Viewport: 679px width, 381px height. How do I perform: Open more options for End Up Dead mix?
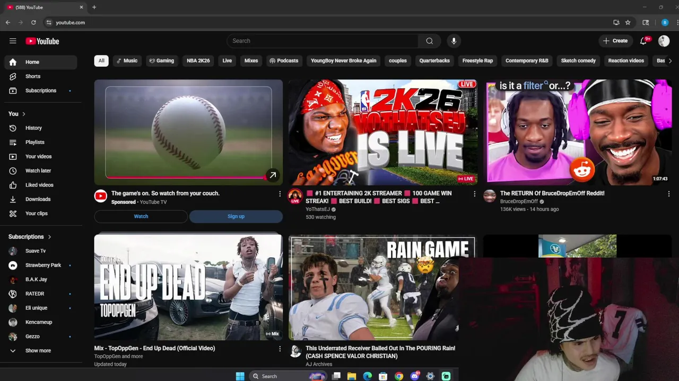[x=280, y=349]
